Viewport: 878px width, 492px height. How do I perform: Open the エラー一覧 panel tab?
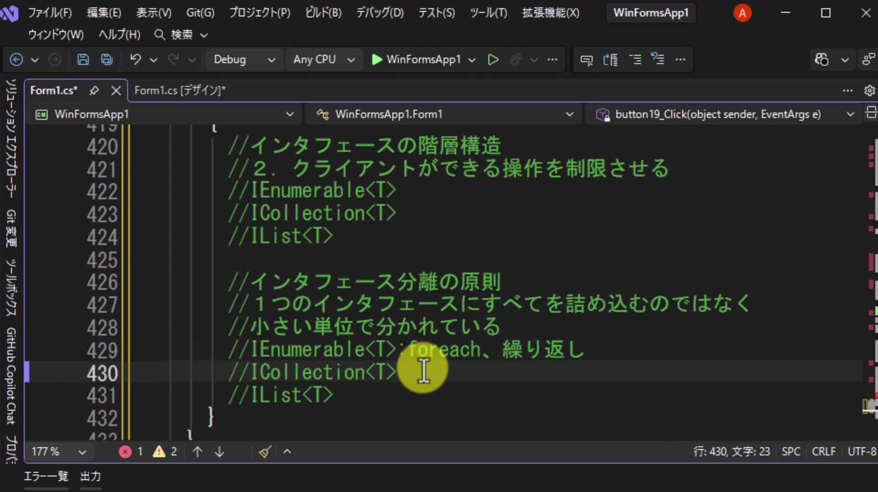coord(46,476)
